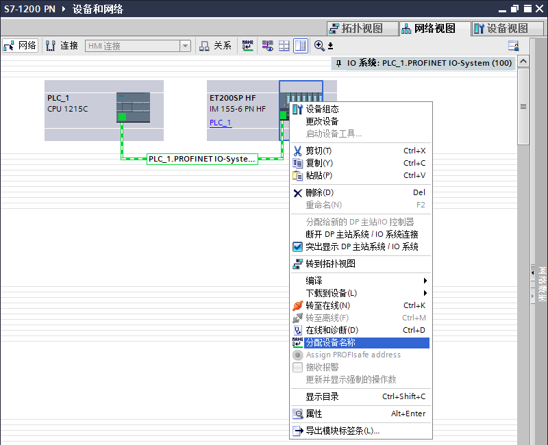
Task: Click 转到拓扑视图 in the context menu
Action: point(361,264)
